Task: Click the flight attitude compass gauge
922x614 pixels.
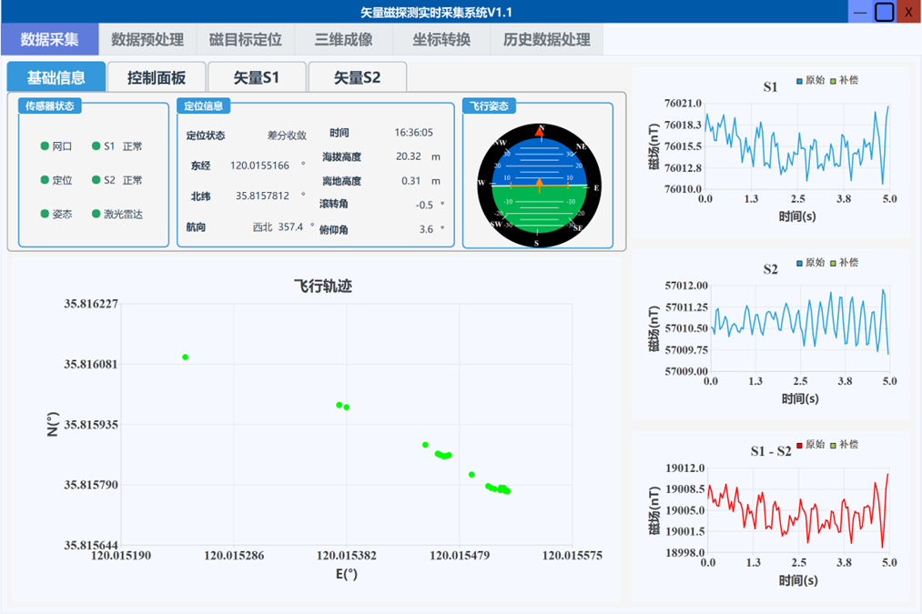Action: [x=539, y=185]
